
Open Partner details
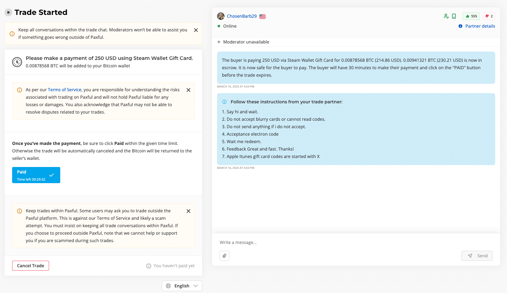480,26
